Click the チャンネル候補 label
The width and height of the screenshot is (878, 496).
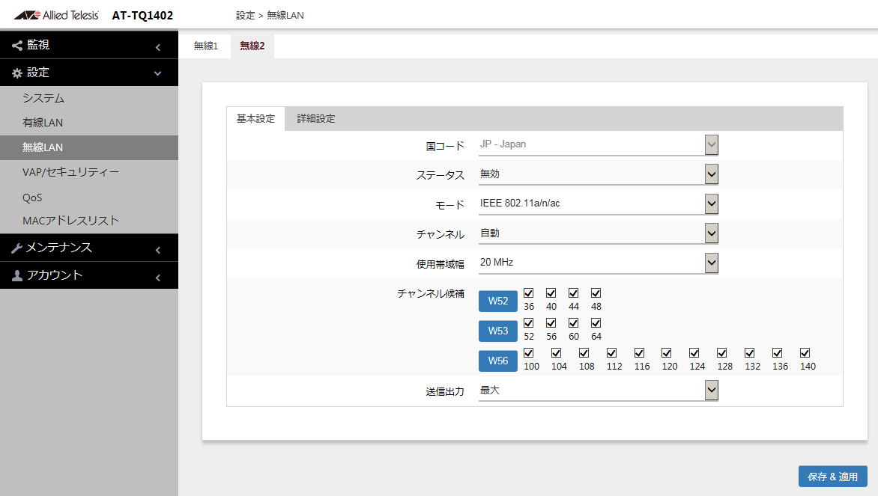click(x=431, y=293)
